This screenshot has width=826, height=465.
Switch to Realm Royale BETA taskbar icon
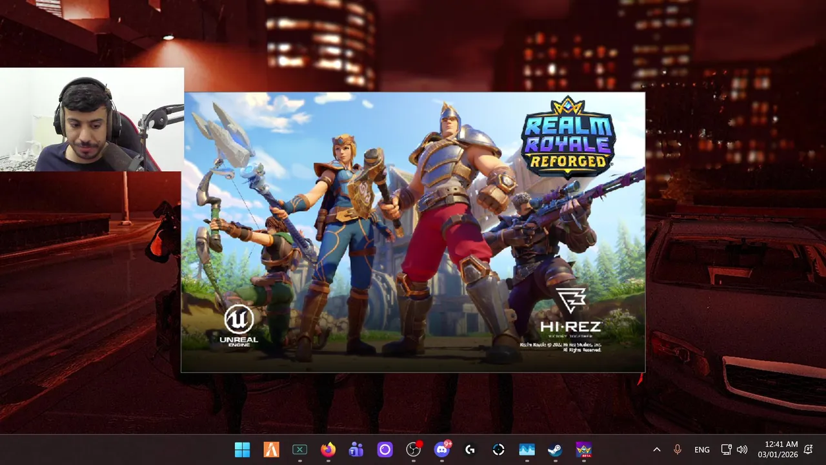tap(584, 449)
